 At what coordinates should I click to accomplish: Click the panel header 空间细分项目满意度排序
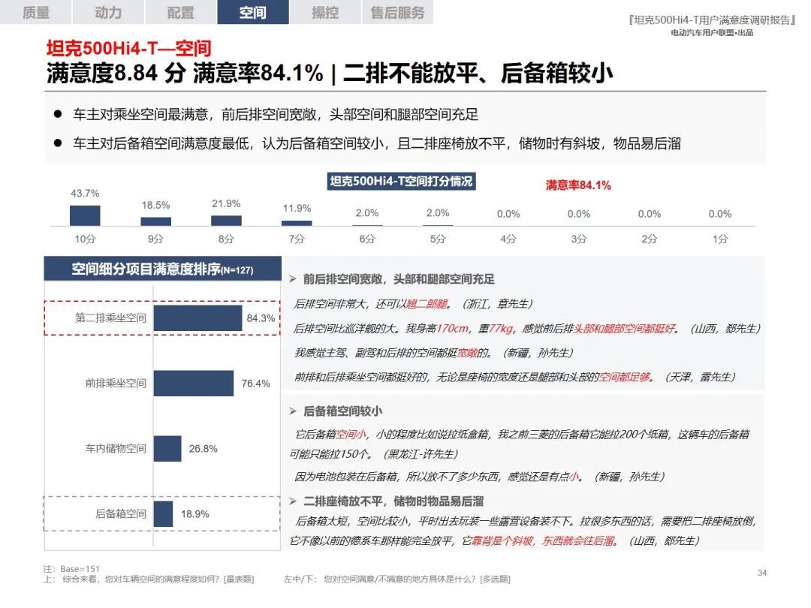pyautogui.click(x=162, y=269)
